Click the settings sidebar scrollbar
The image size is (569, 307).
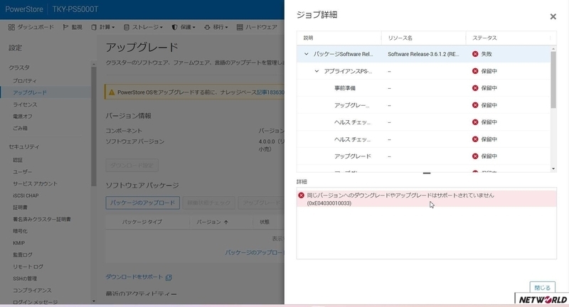[94, 125]
